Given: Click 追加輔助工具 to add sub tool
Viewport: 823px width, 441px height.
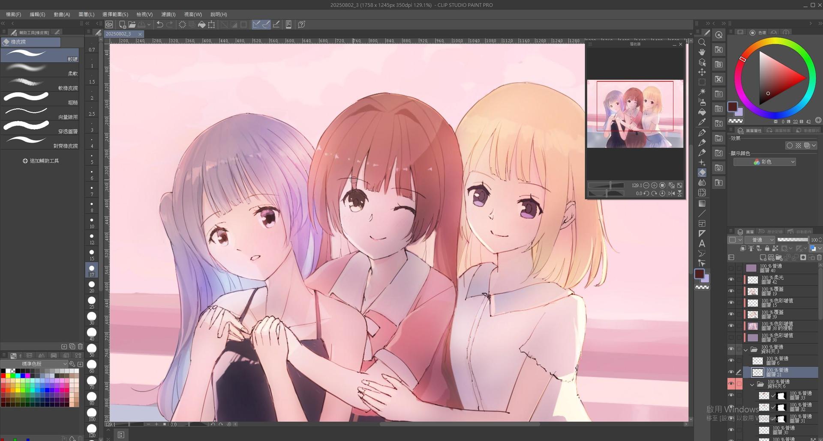Looking at the screenshot, I should click(x=41, y=161).
